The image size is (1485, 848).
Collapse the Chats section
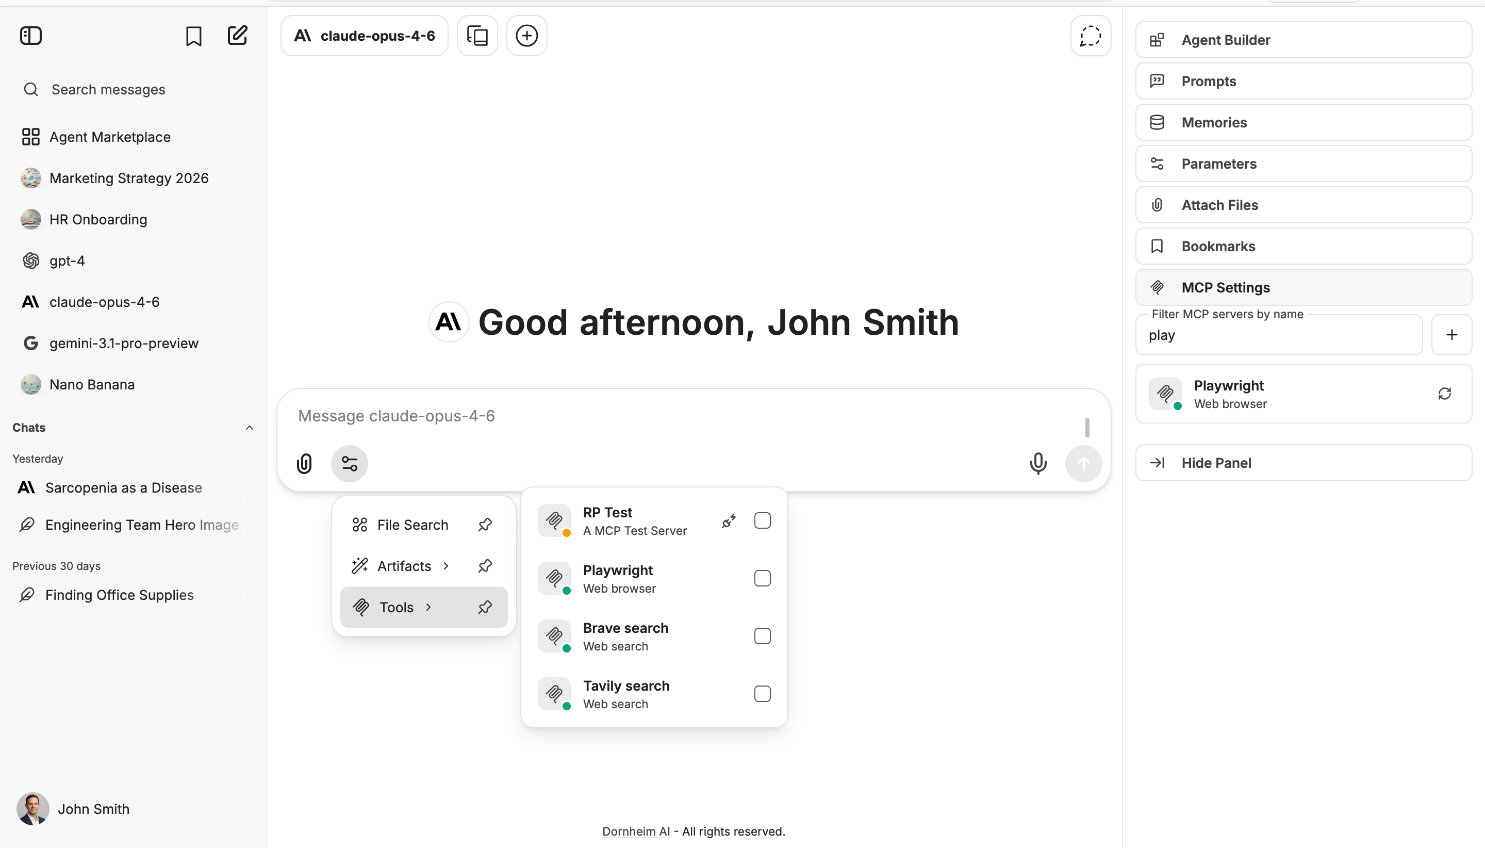coord(249,428)
